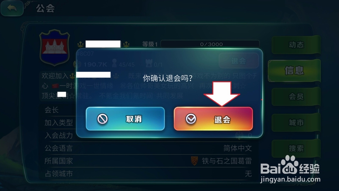Click the guild shield emblem
This screenshot has width=339, height=191.
[55, 47]
